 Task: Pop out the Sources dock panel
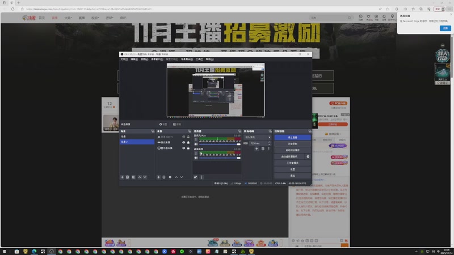click(190, 131)
